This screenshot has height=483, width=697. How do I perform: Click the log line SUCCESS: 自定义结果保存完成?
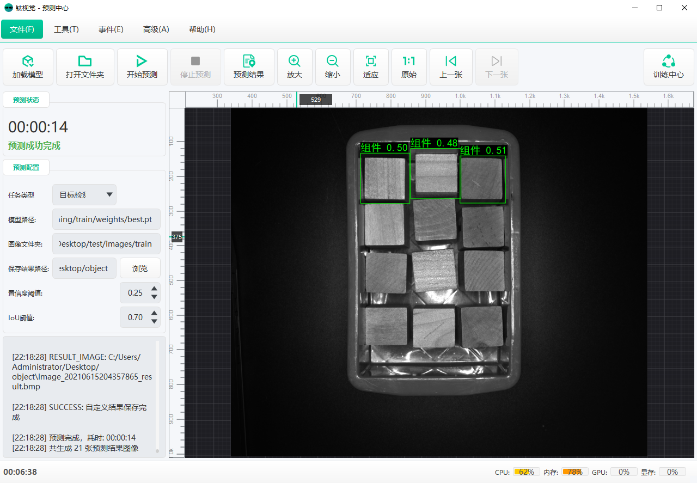[80, 412]
